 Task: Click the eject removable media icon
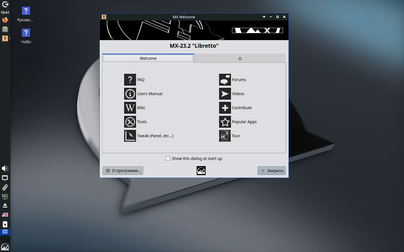[x=5, y=206]
